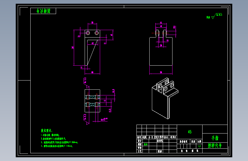Click the right mounting hole in front view
Viewport: 248px width, 161px height.
(x=97, y=33)
